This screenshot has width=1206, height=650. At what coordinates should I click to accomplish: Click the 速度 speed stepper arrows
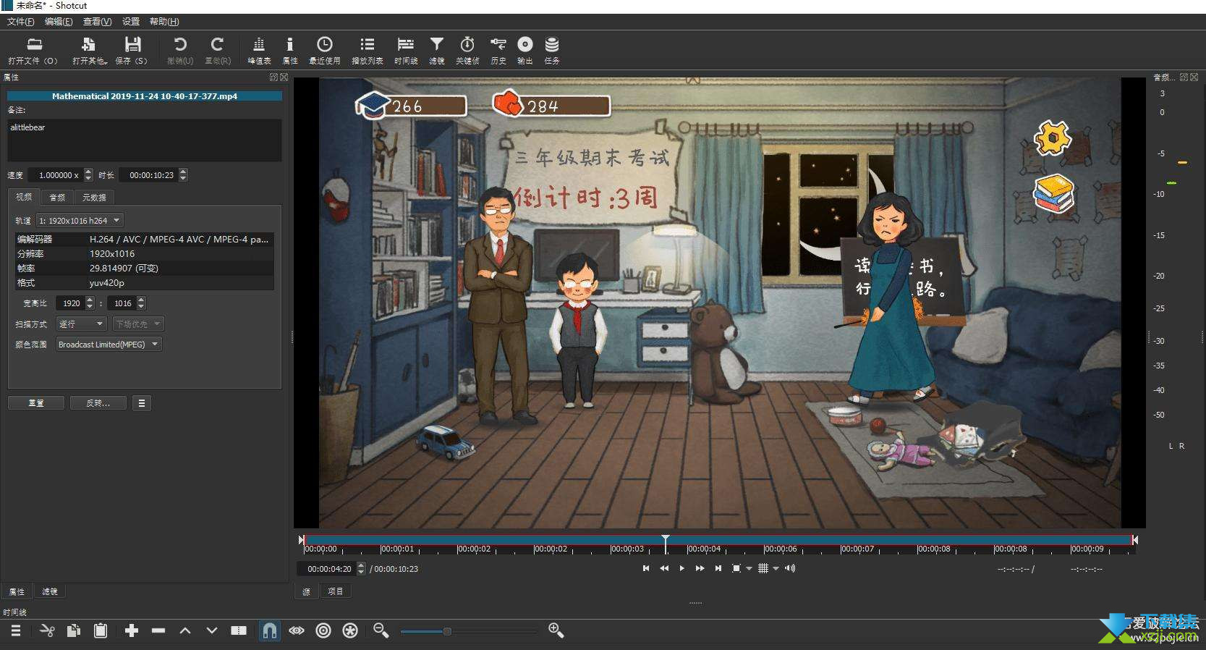point(88,174)
